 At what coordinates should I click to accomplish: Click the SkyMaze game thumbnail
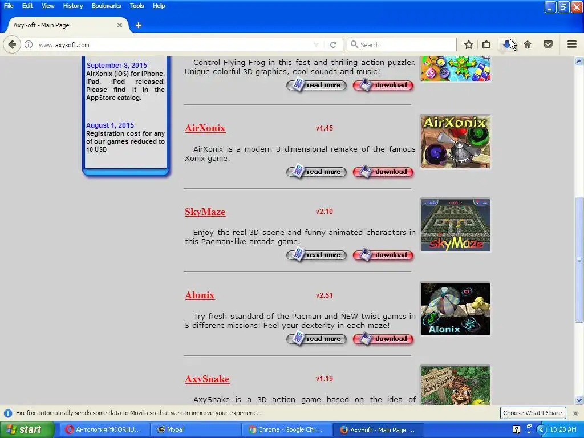pos(456,225)
